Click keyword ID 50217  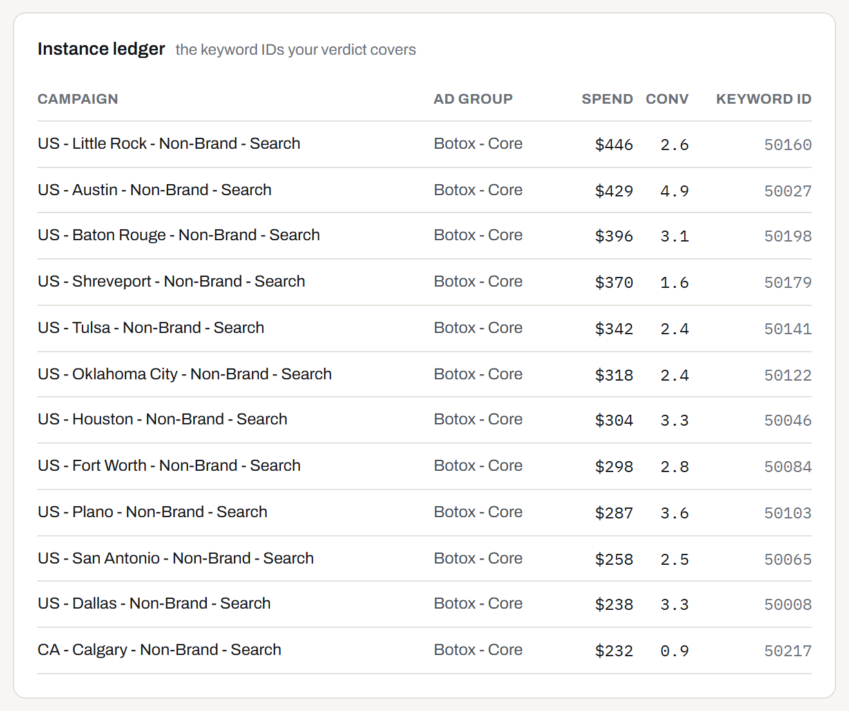(788, 651)
